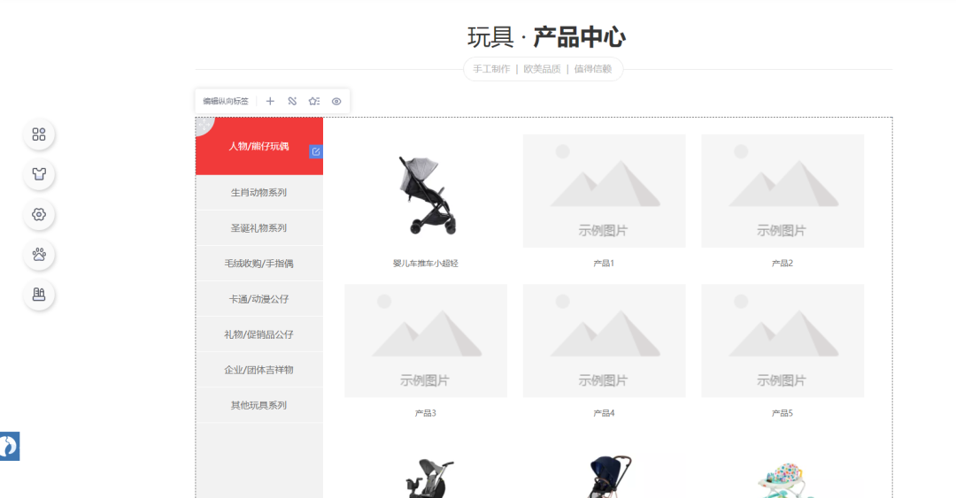Open the T-shirt theme icon in sidebar
Screen dimensions: 956x498
(x=39, y=174)
